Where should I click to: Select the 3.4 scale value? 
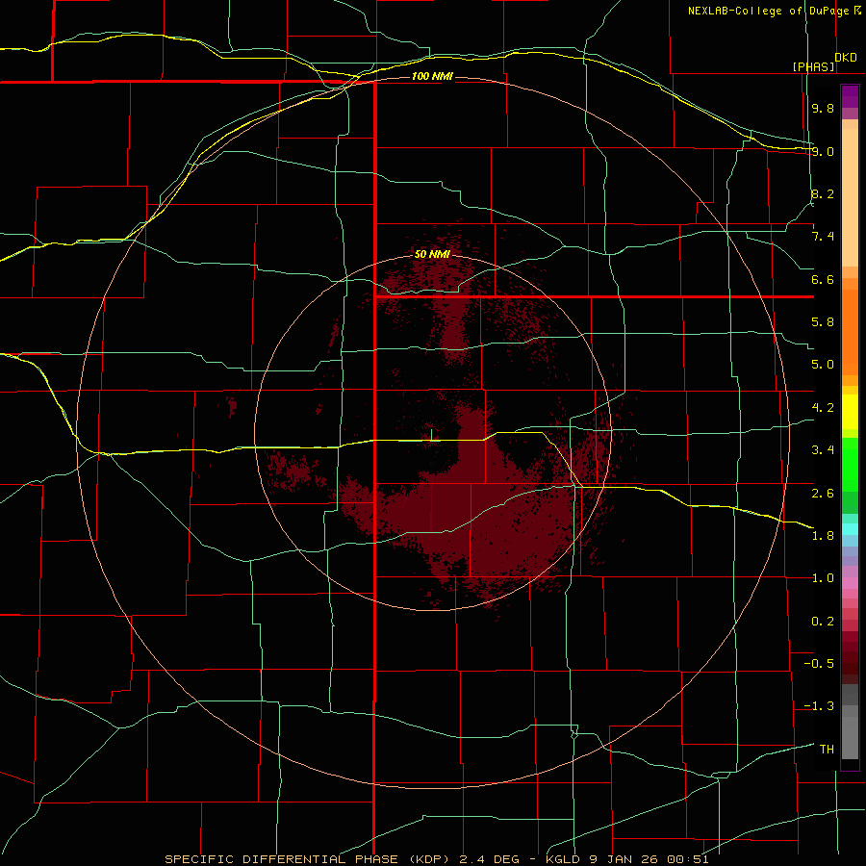point(823,450)
